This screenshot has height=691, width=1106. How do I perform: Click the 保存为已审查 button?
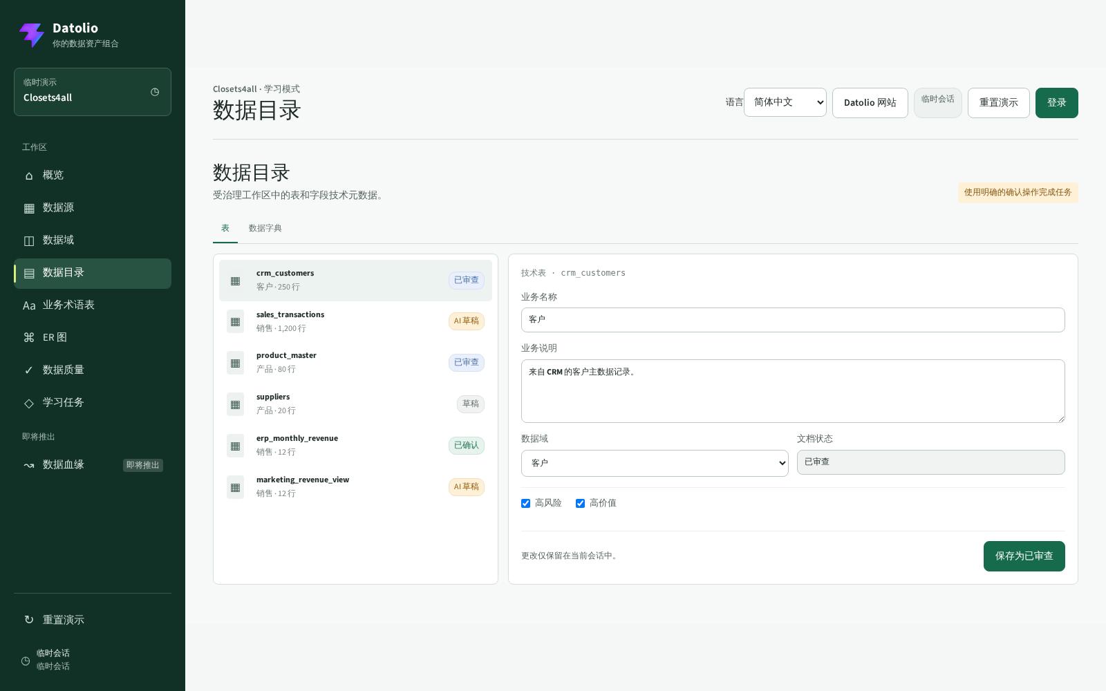coord(1024,556)
